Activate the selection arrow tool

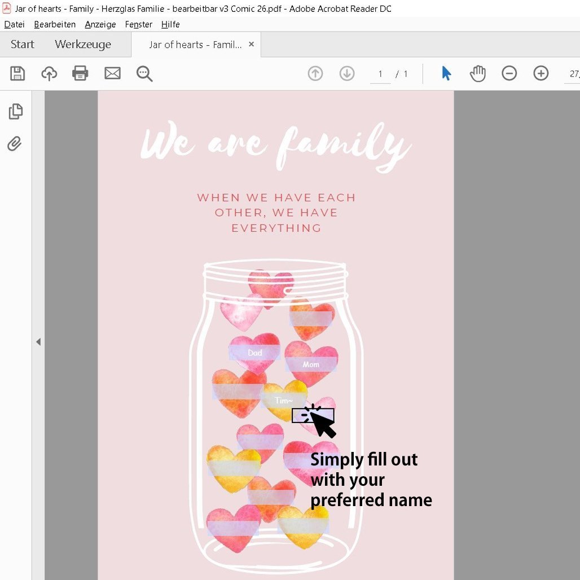pyautogui.click(x=446, y=73)
